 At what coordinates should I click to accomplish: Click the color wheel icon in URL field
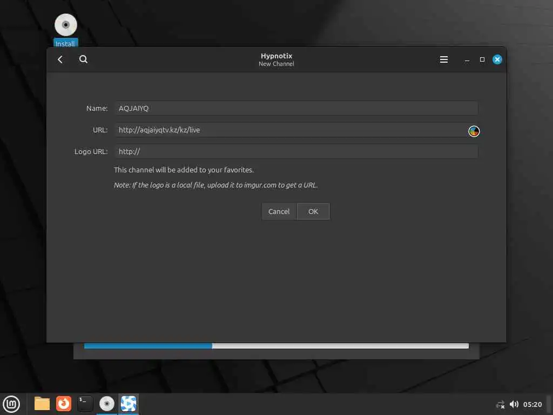pyautogui.click(x=474, y=131)
